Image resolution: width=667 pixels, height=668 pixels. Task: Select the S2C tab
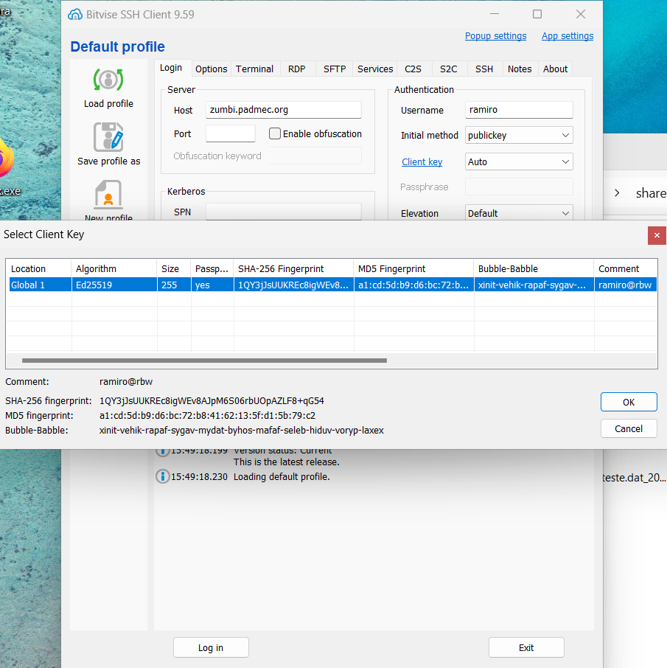point(449,69)
